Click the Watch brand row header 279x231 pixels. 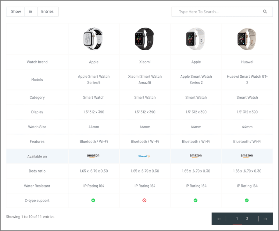(37, 62)
